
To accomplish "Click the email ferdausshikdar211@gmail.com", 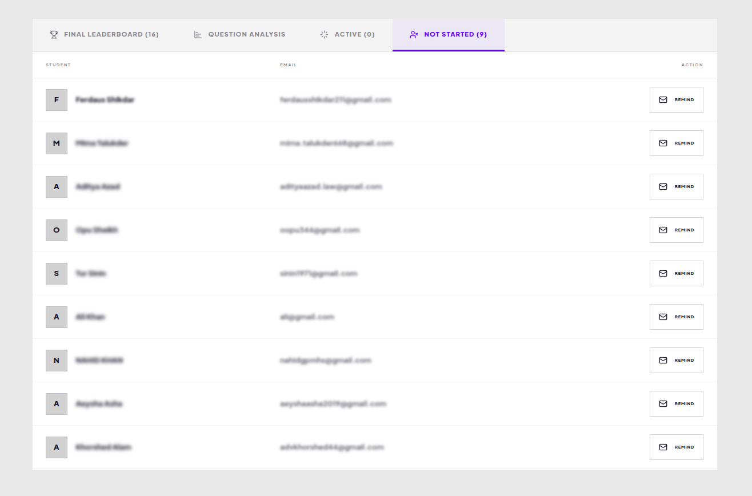I will 335,100.
